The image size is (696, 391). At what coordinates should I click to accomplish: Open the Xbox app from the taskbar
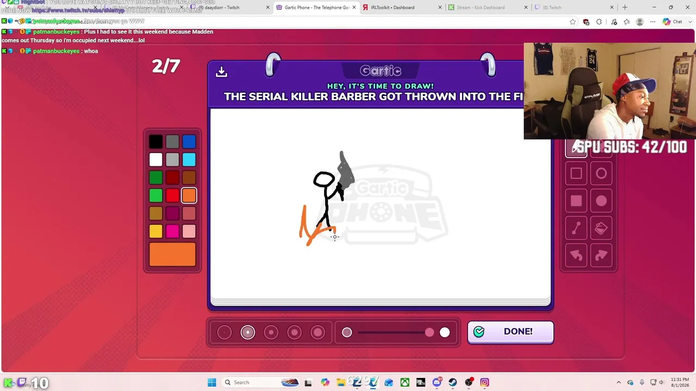tap(405, 382)
